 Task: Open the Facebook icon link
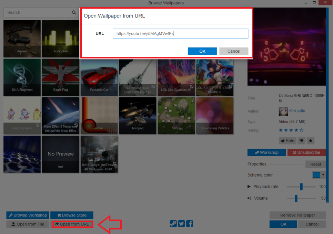[x=190, y=224]
